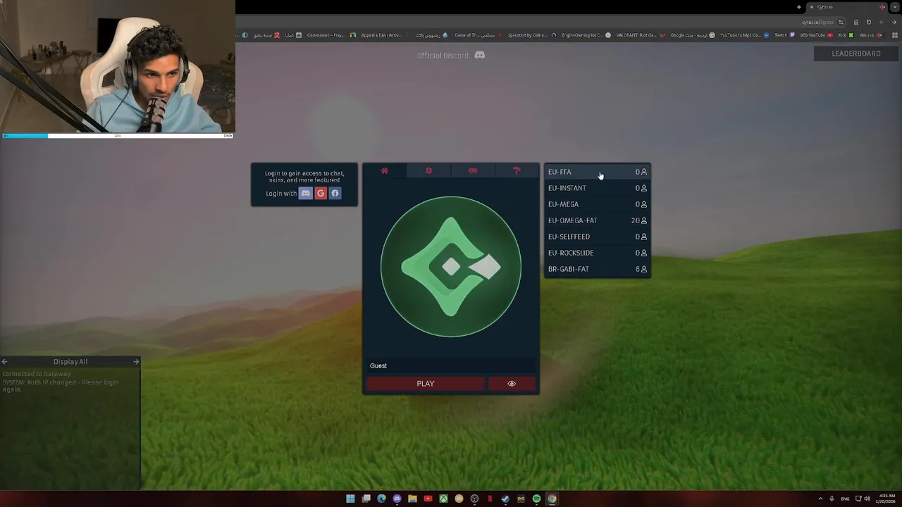This screenshot has height=507, width=902.
Task: Click the Display All chat header
Action: [x=70, y=362]
